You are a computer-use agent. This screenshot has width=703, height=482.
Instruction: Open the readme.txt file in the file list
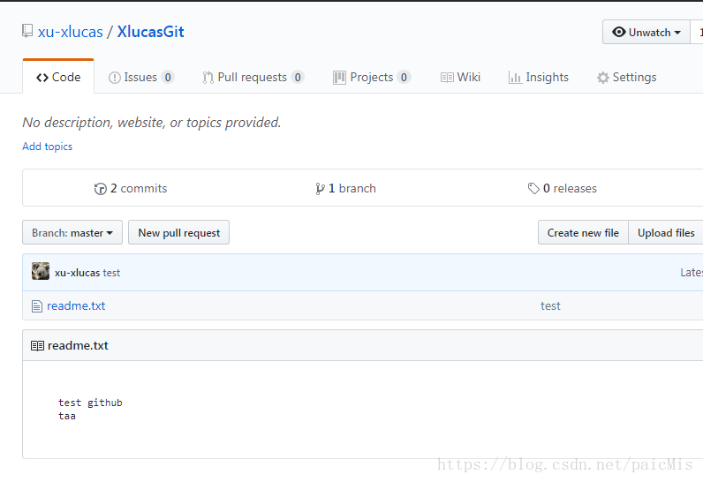[x=76, y=305]
